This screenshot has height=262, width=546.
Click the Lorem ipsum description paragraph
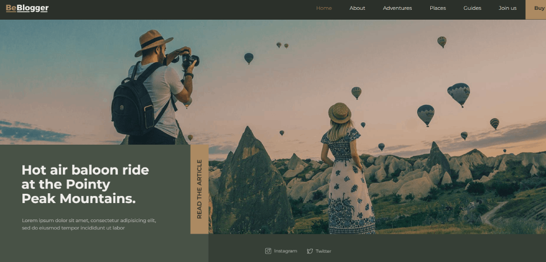(89, 224)
